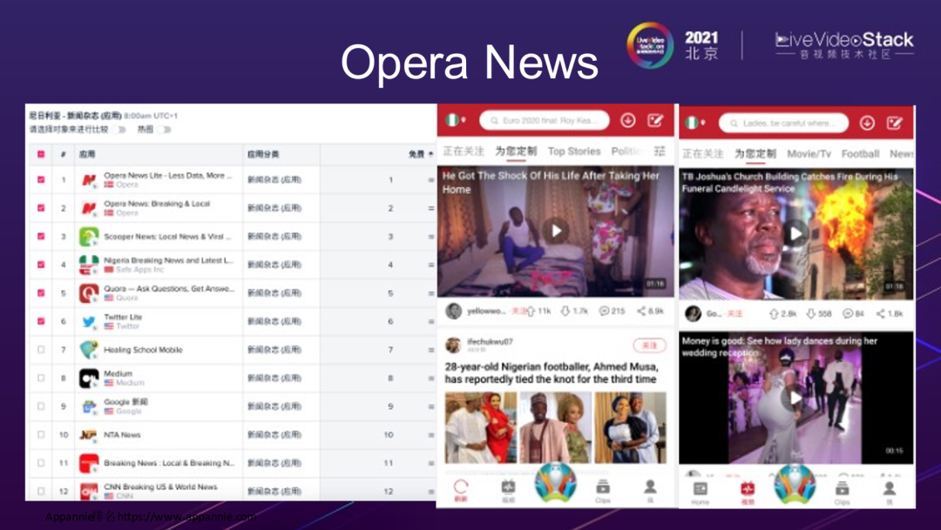Screen dimensions: 941x530
Task: Click Quora app icon in ranking table
Action: [x=89, y=293]
